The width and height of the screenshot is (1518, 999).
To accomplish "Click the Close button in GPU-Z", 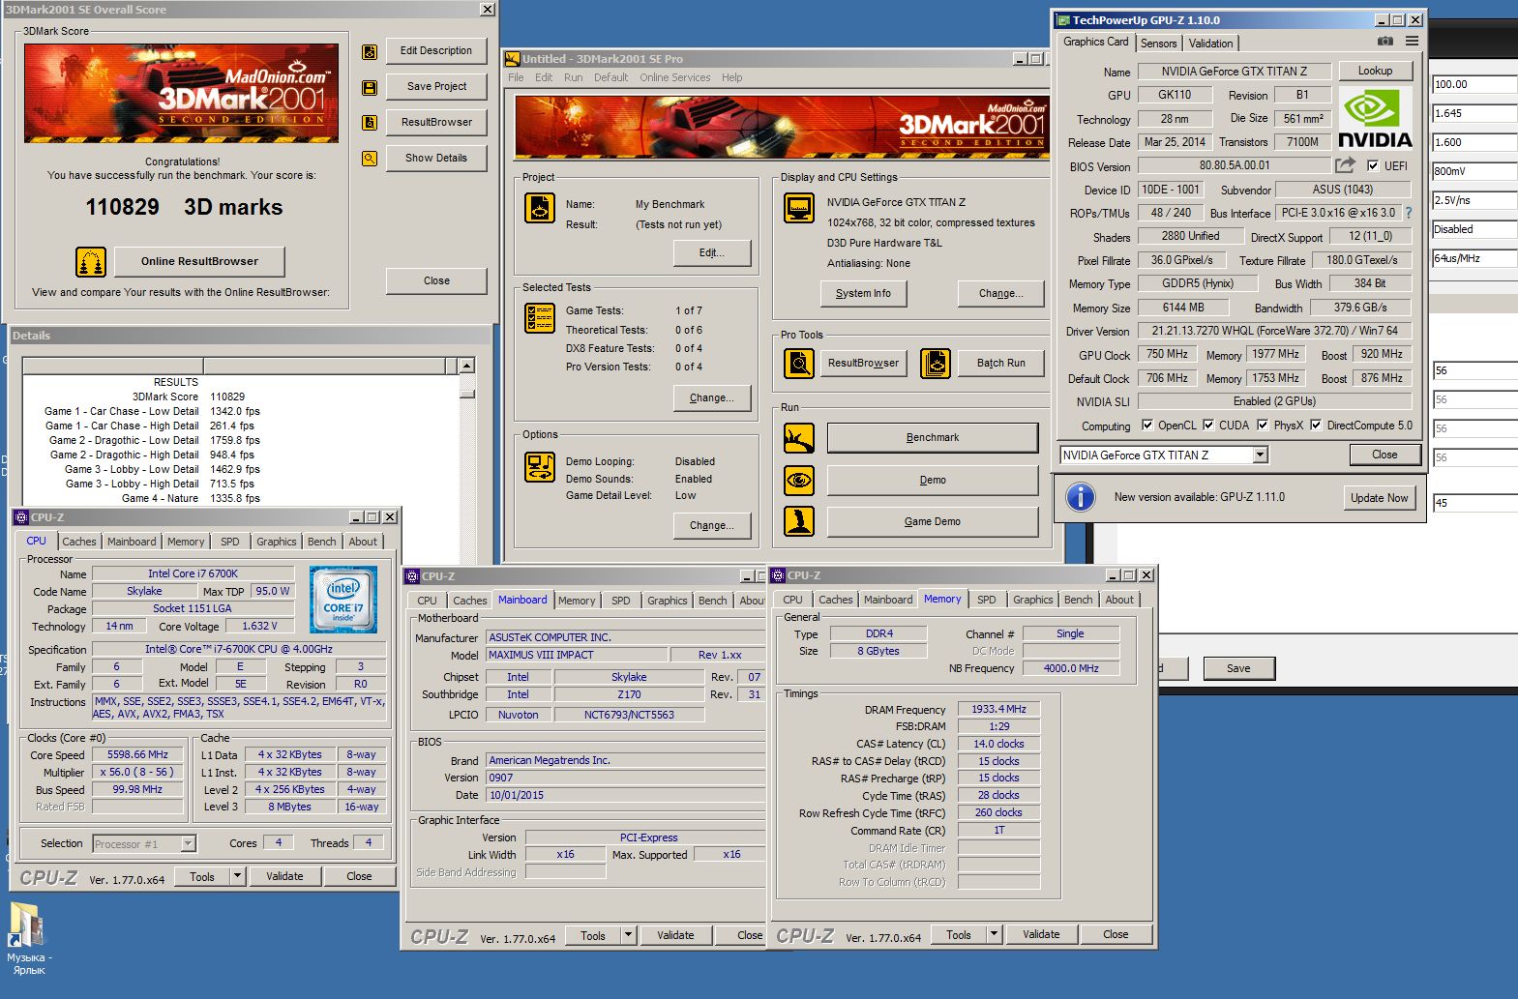I will tap(1384, 455).
